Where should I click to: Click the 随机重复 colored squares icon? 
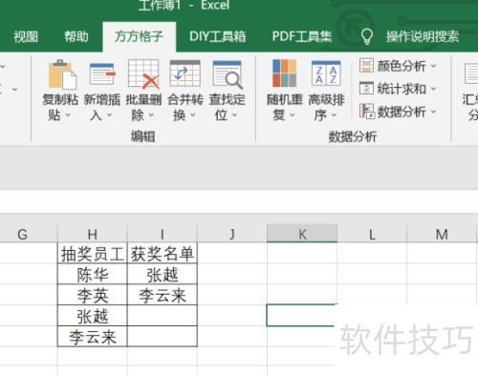coord(285,73)
